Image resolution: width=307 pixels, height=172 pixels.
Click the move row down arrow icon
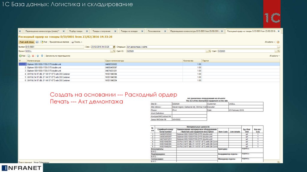point(42,56)
